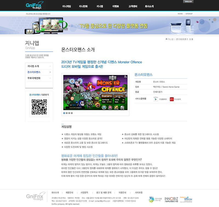
Task: Click the 게임설명 section heading
Action: (67, 127)
